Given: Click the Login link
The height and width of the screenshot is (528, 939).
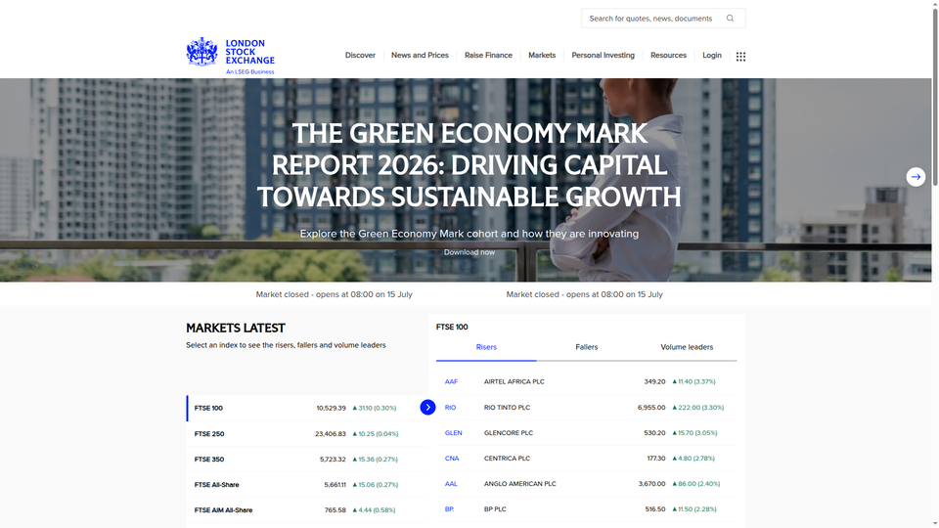Looking at the screenshot, I should point(711,55).
